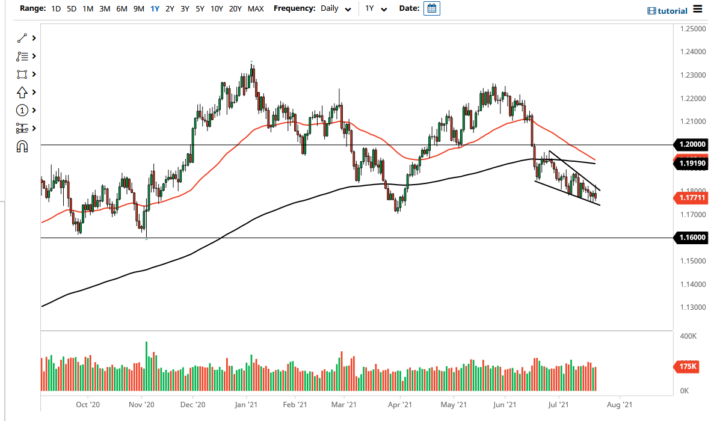Choose the 3M range button
This screenshot has height=421, width=714.
click(x=105, y=9)
